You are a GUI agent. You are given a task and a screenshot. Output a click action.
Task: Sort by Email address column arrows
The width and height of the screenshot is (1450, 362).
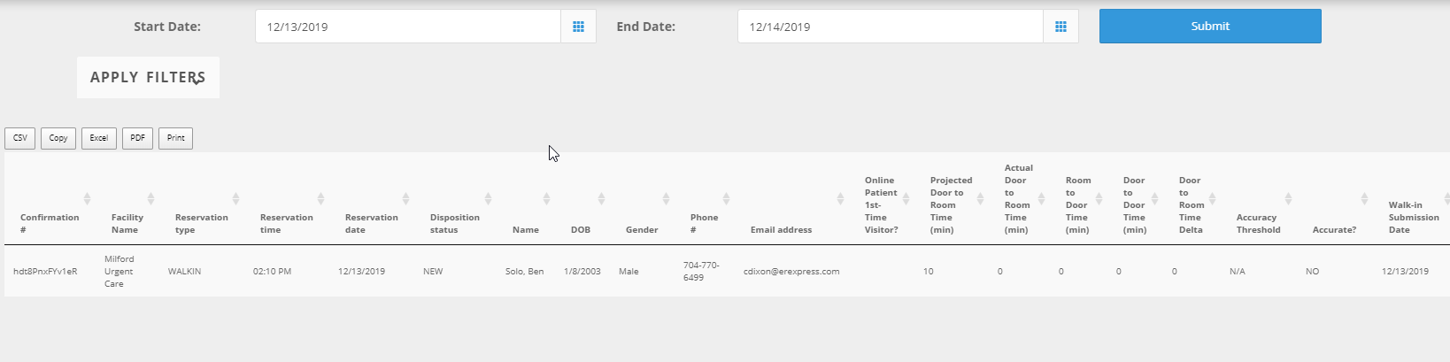click(x=840, y=198)
